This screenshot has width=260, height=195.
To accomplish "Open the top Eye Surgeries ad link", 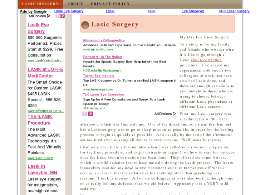I will [193, 11].
